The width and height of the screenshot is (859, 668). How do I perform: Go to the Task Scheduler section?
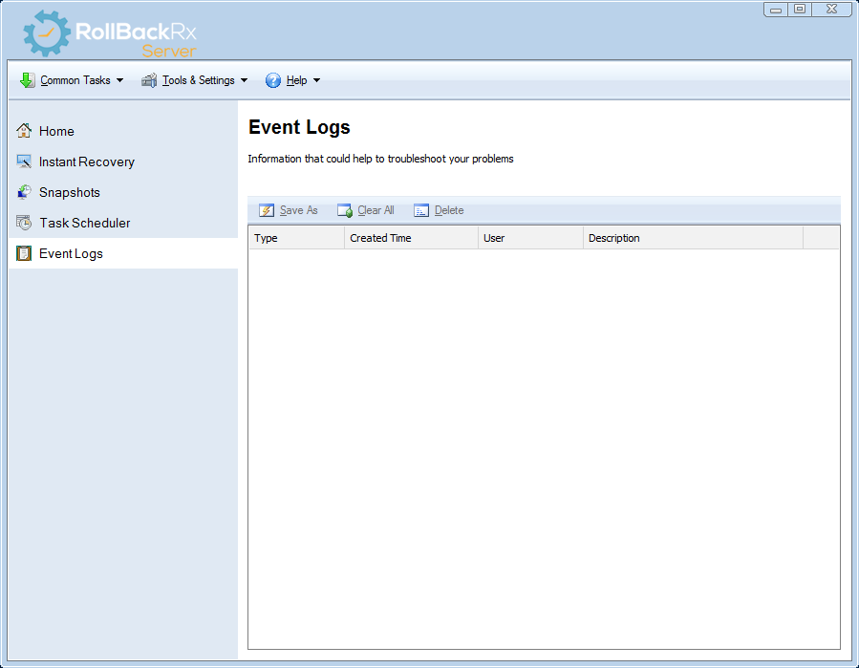[x=85, y=223]
